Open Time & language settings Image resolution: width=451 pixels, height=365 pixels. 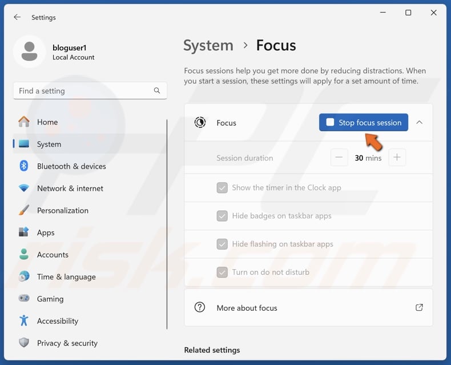pos(90,276)
